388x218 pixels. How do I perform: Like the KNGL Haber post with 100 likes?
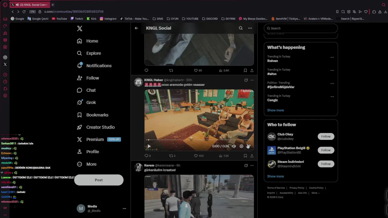click(199, 156)
